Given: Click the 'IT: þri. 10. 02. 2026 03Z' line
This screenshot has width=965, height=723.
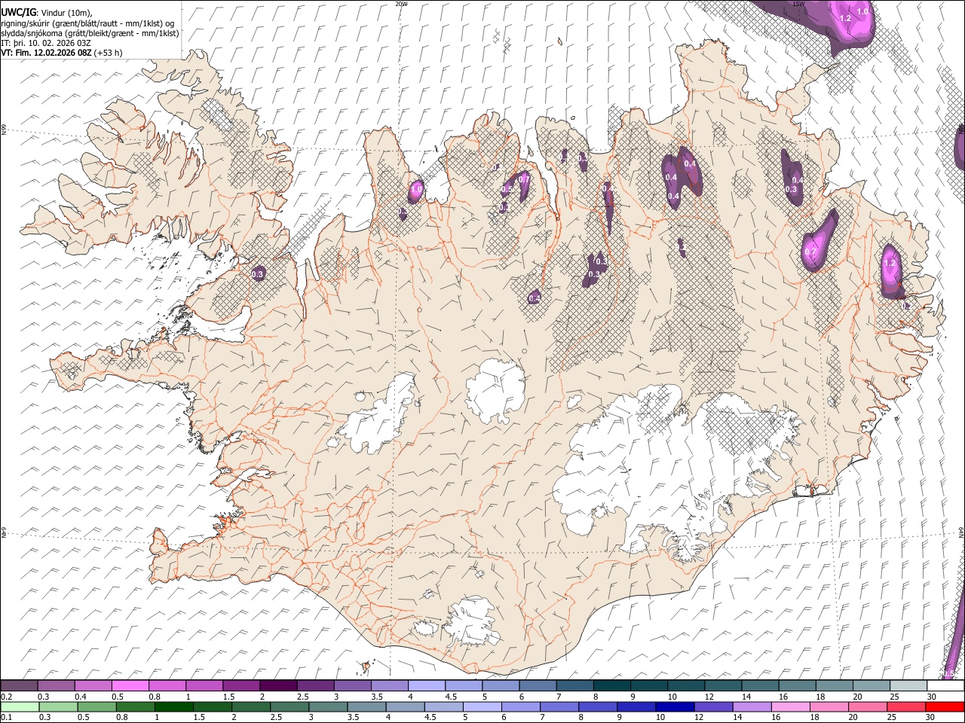Looking at the screenshot, I should coord(46,43).
